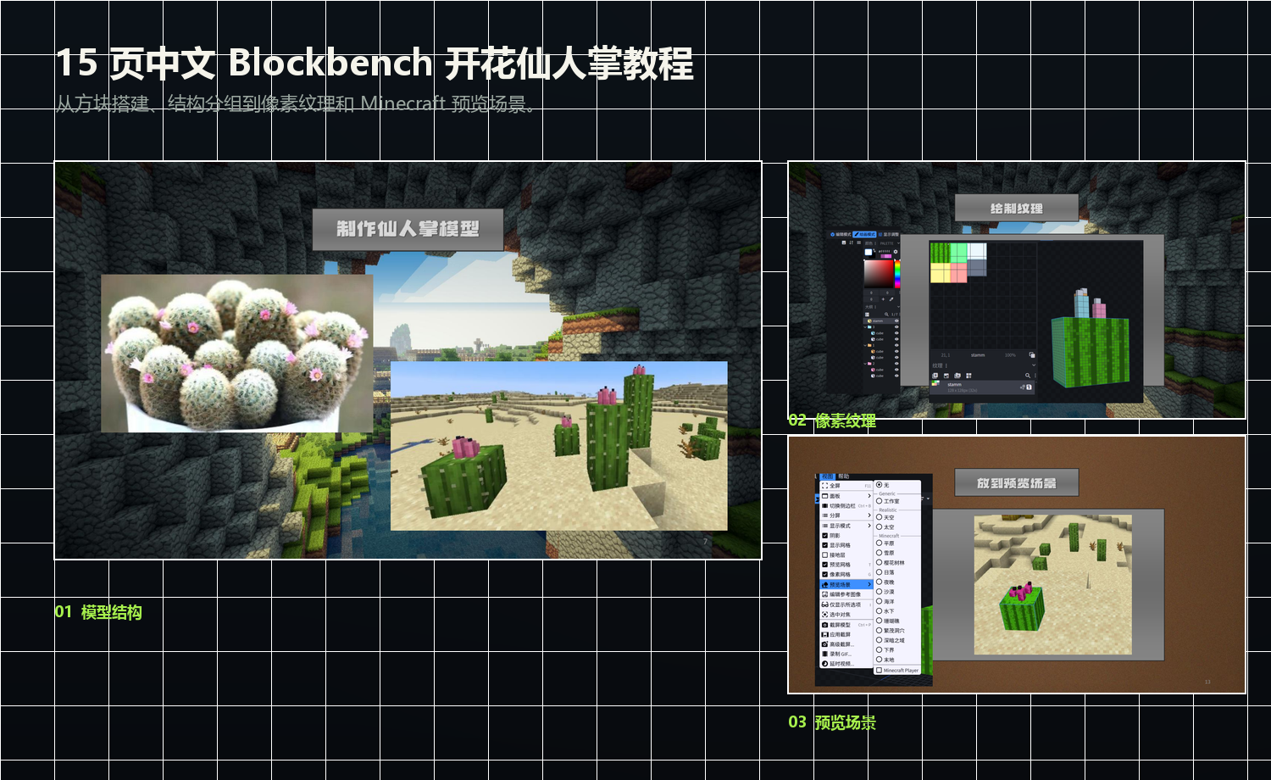The height and width of the screenshot is (780, 1271).
Task: Choose 录制 GIF... entry
Action: 846,654
